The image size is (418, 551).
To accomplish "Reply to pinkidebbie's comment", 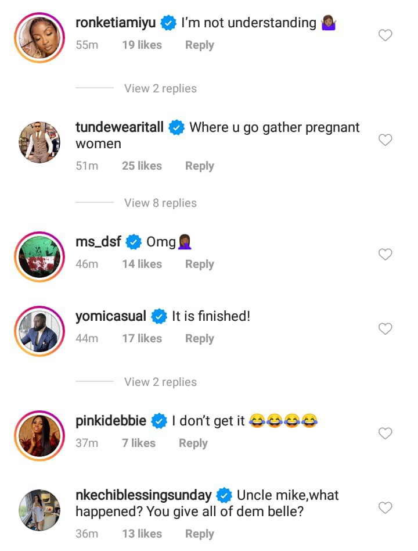I will coord(193,443).
